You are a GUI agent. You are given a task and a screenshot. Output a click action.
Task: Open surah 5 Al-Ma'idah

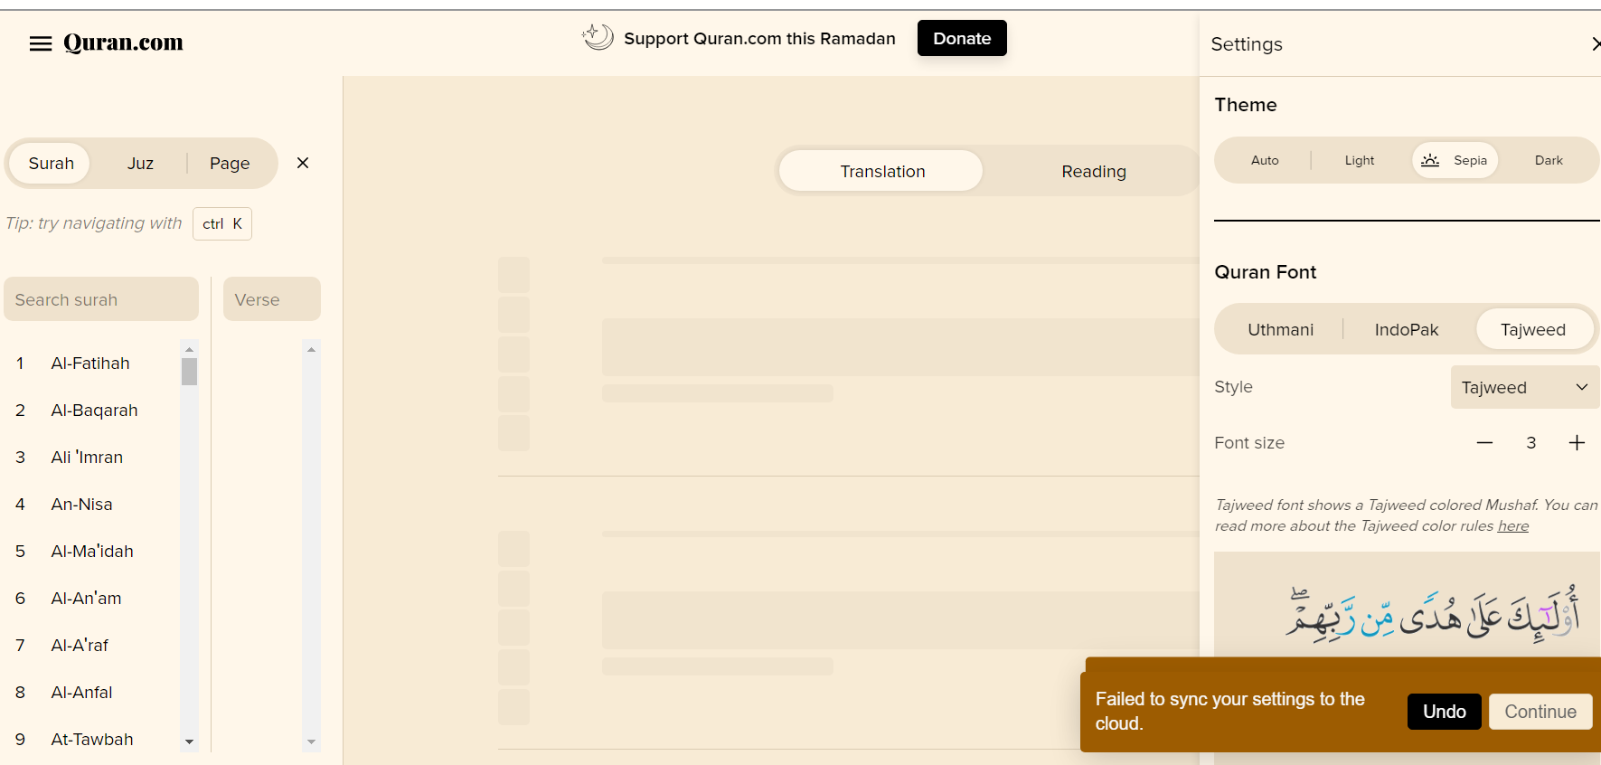click(x=90, y=552)
